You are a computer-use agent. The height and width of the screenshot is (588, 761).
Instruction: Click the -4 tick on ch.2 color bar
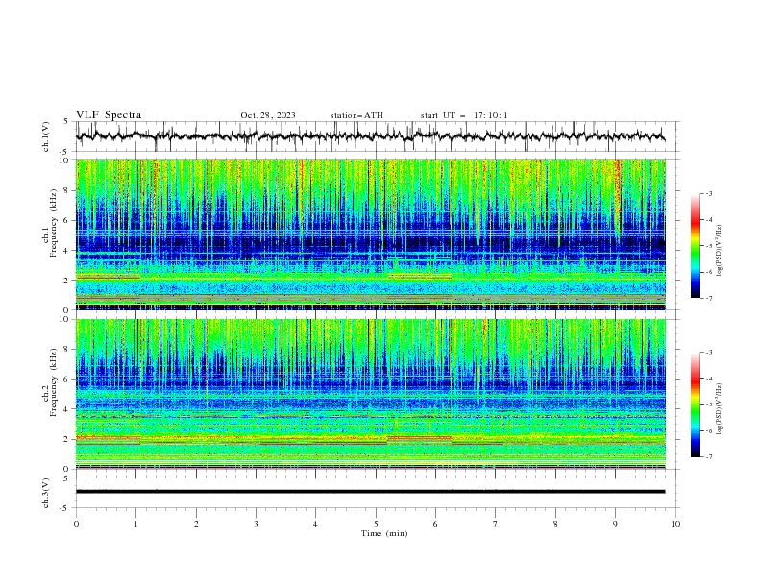click(708, 379)
